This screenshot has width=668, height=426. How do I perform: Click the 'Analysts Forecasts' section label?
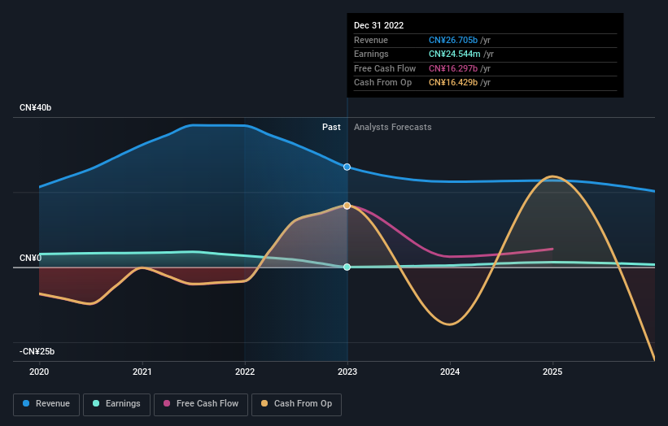pos(393,128)
